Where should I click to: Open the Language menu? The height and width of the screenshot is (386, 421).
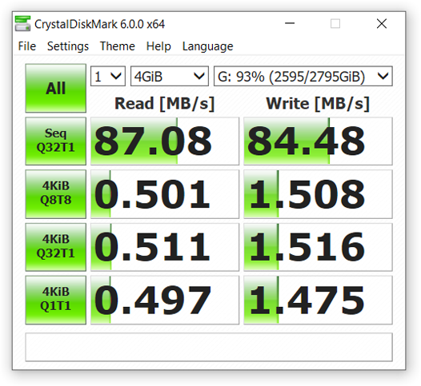(207, 46)
